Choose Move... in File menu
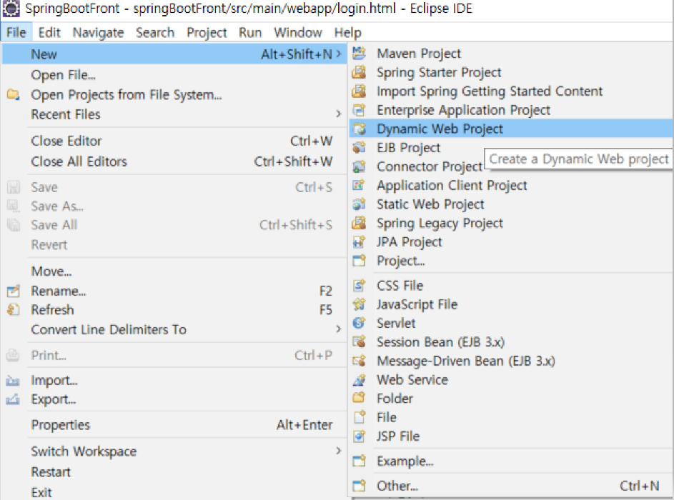 click(174, 271)
